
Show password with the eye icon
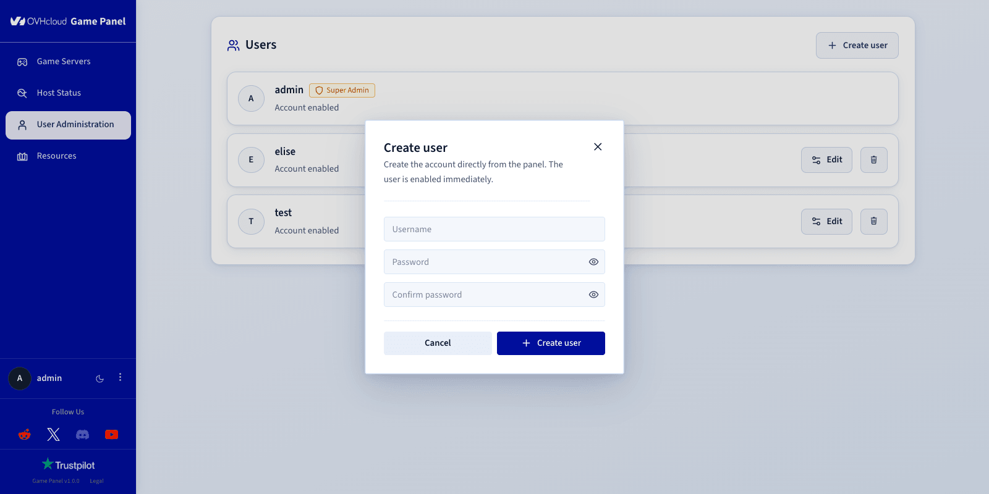coord(593,262)
